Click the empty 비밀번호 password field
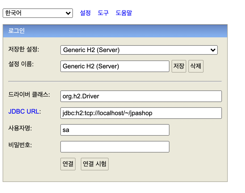The image size is (245, 193). [115, 147]
